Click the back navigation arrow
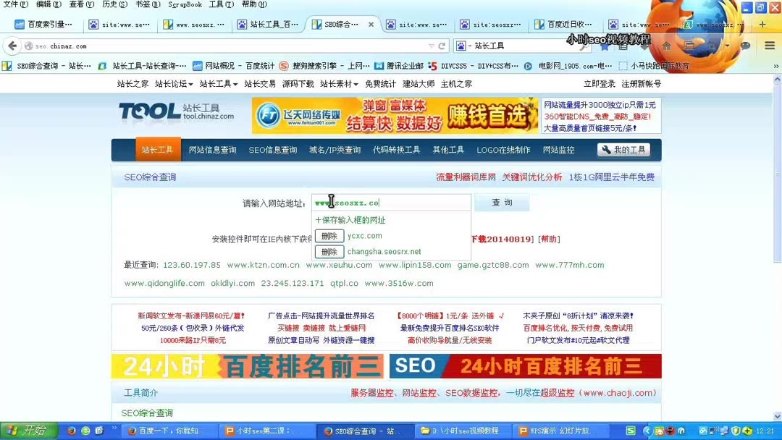Screen dimensions: 782x440 12,45
